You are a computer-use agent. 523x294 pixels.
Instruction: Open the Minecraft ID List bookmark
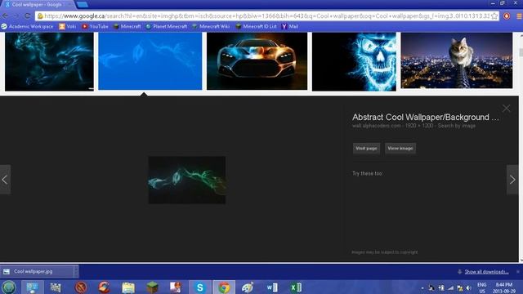click(x=256, y=26)
